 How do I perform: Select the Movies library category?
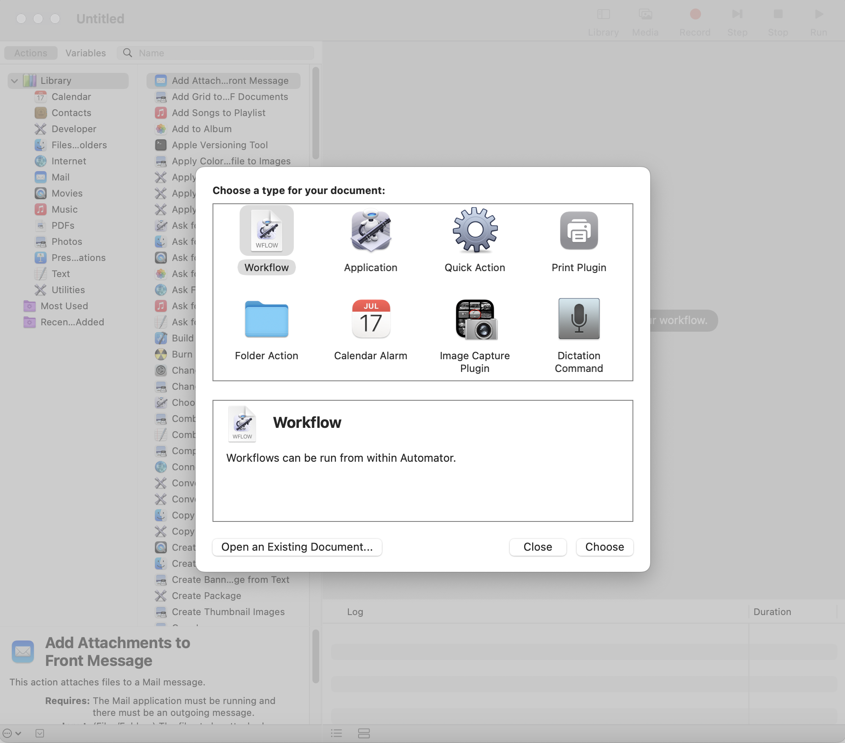(x=67, y=193)
